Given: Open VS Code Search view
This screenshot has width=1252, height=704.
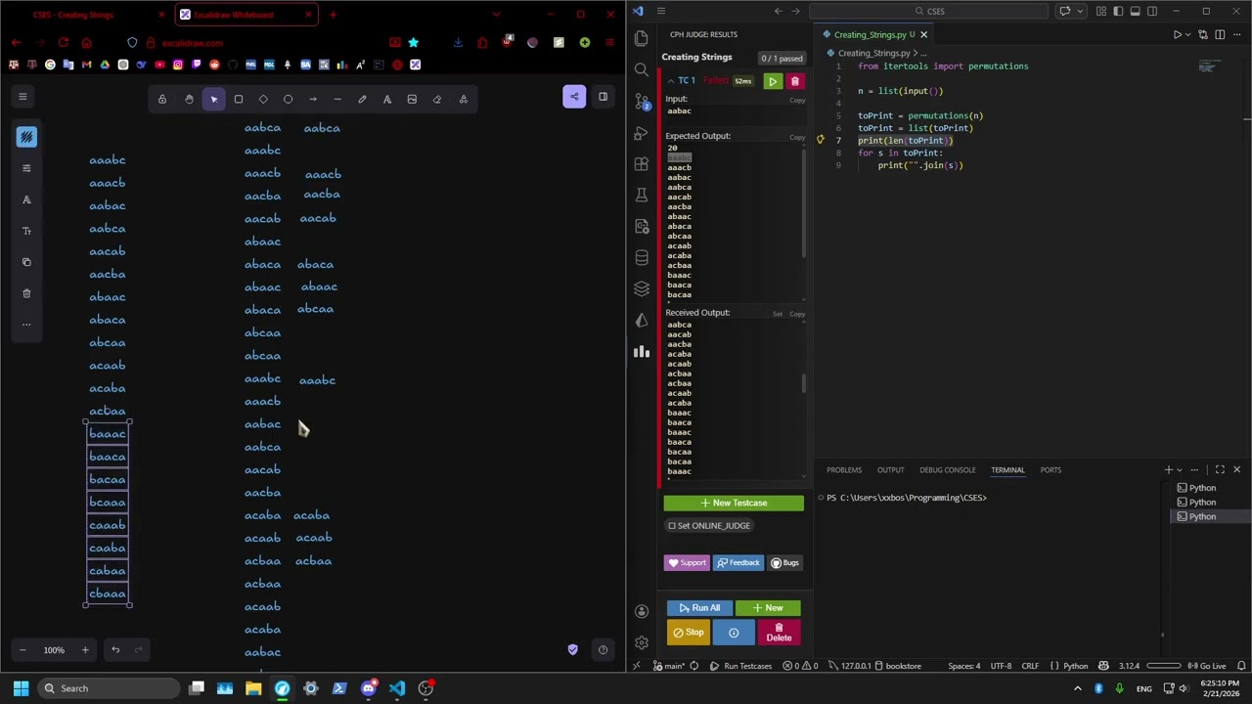Looking at the screenshot, I should tap(642, 69).
